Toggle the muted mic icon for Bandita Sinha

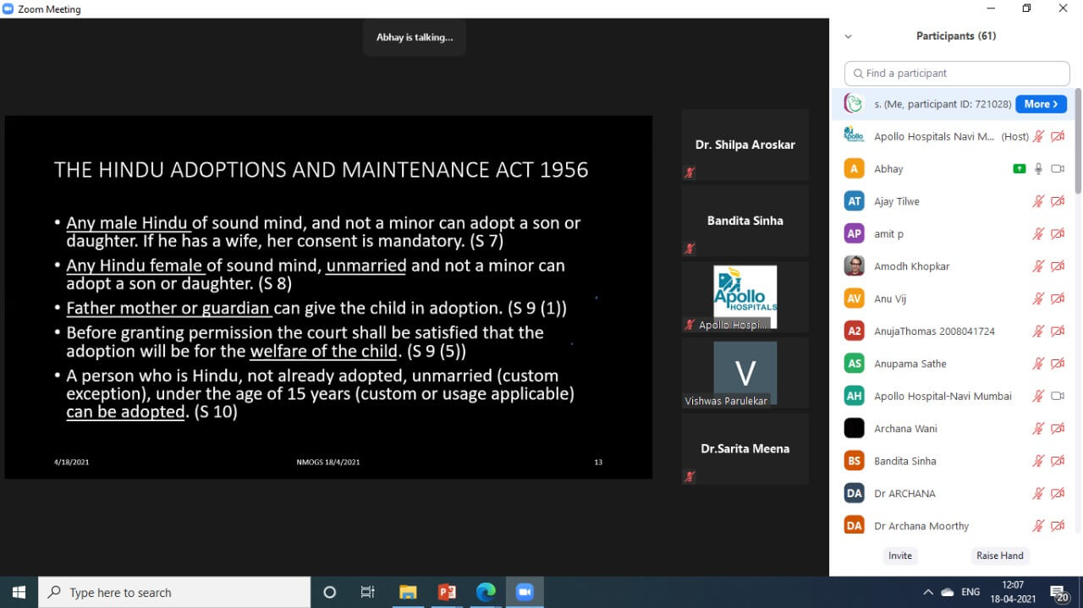1038,461
